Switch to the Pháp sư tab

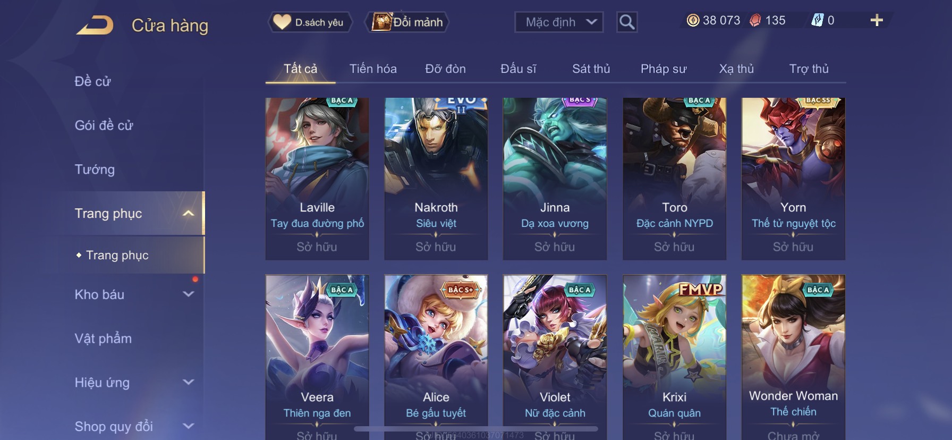point(664,69)
